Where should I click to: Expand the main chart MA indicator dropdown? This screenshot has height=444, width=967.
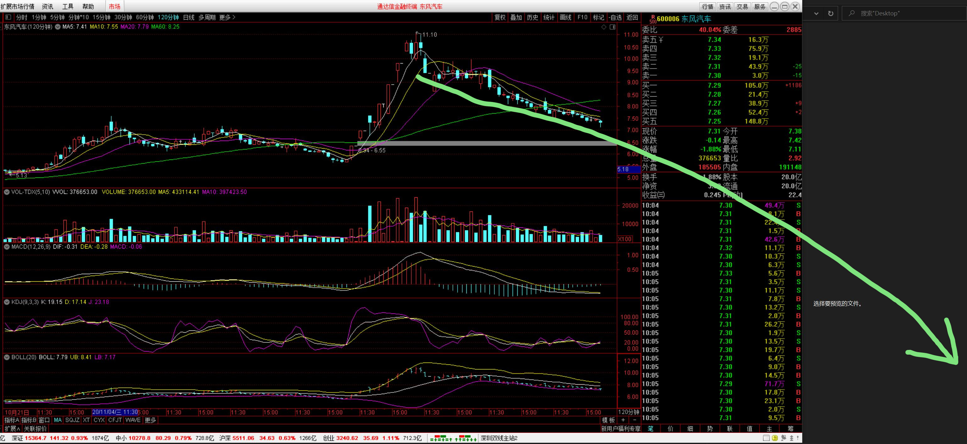58,27
